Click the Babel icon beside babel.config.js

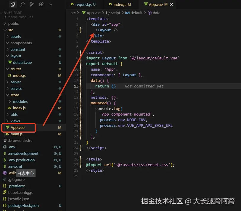[5, 192]
